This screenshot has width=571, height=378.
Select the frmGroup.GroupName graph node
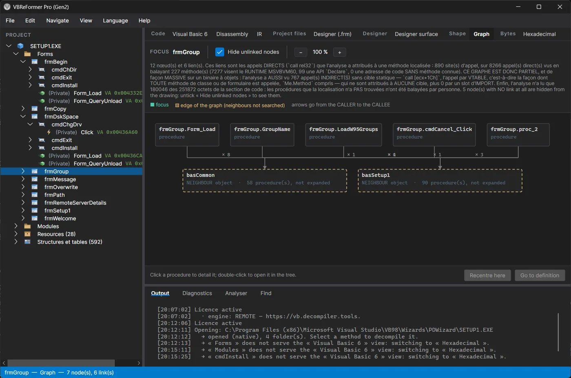(262, 134)
